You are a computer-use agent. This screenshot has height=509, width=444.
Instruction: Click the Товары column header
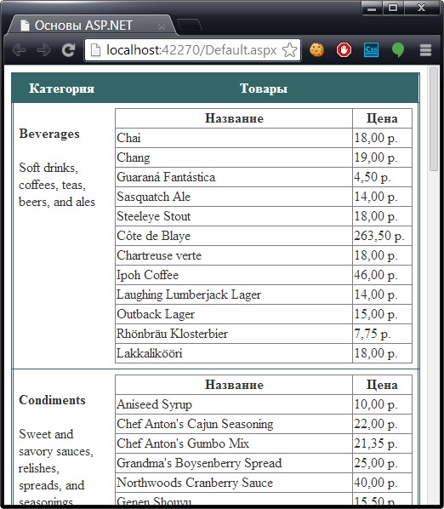264,89
